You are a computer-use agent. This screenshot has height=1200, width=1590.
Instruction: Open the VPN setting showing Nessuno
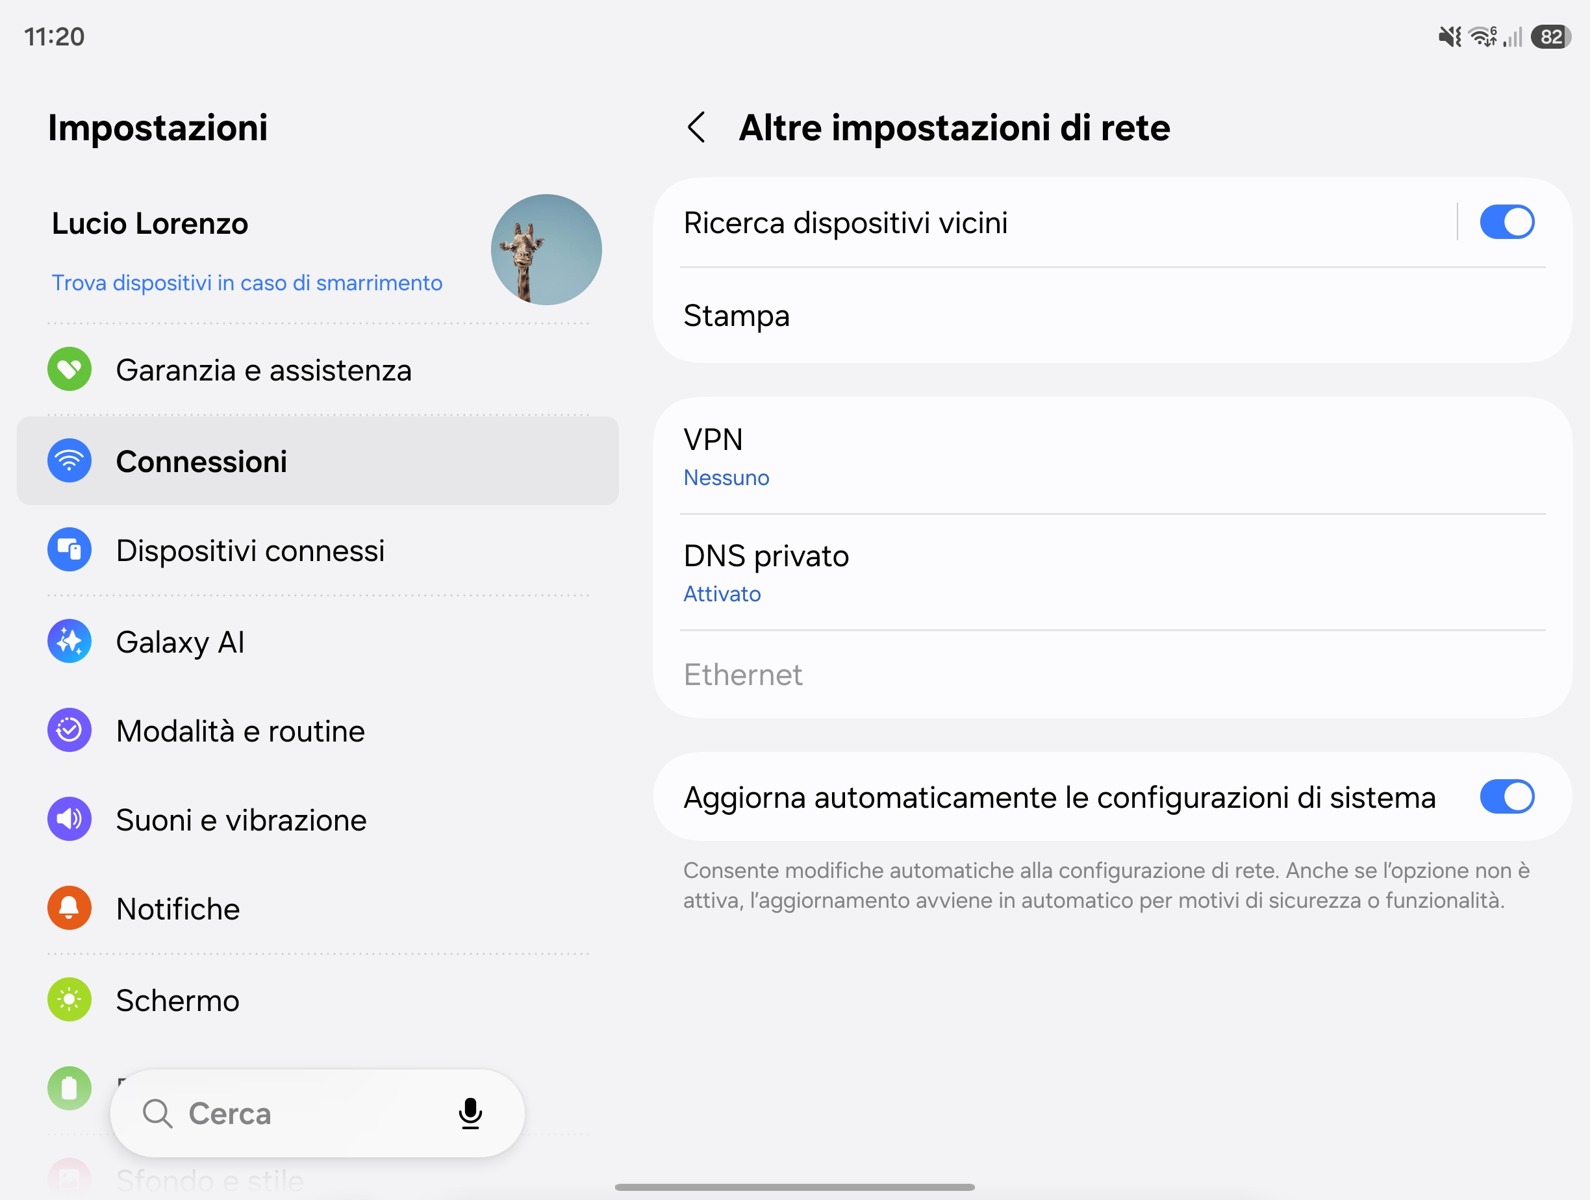pos(1112,456)
